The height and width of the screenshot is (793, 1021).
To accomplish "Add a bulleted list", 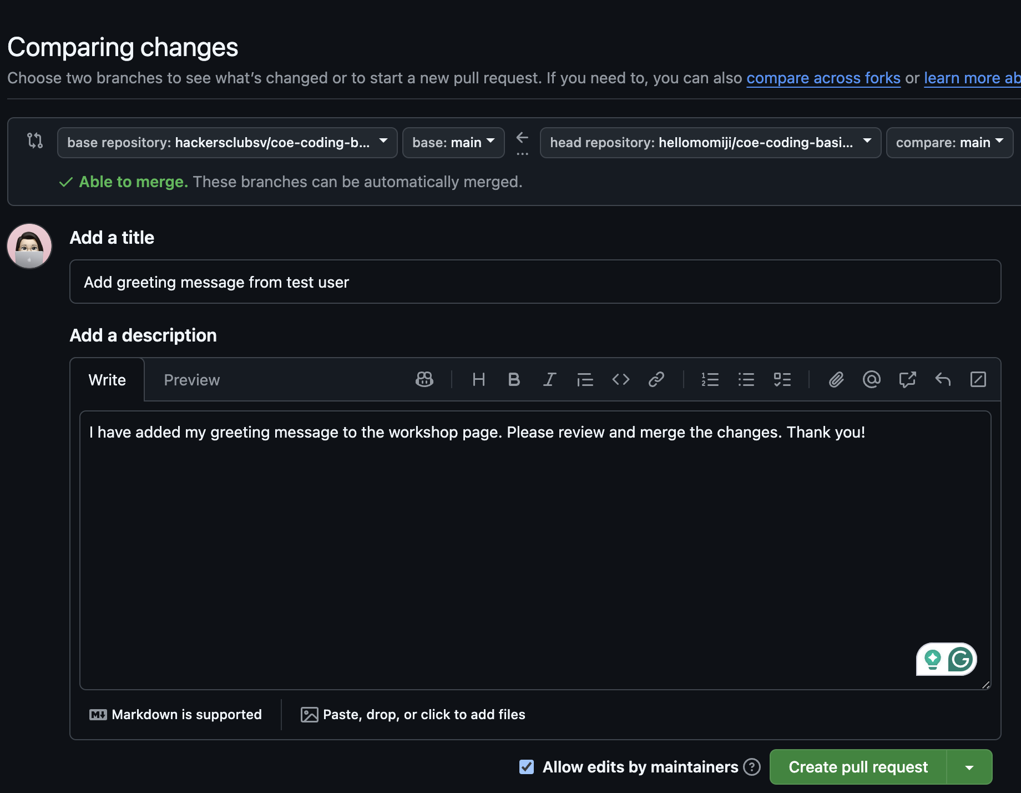I will tap(746, 379).
